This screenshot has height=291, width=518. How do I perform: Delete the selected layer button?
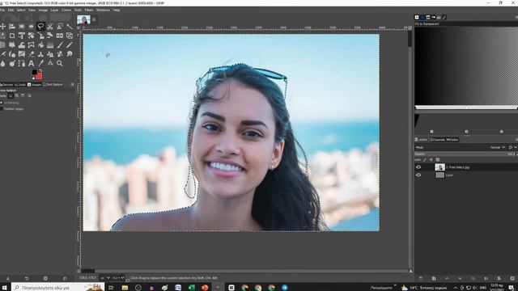tap(512, 278)
